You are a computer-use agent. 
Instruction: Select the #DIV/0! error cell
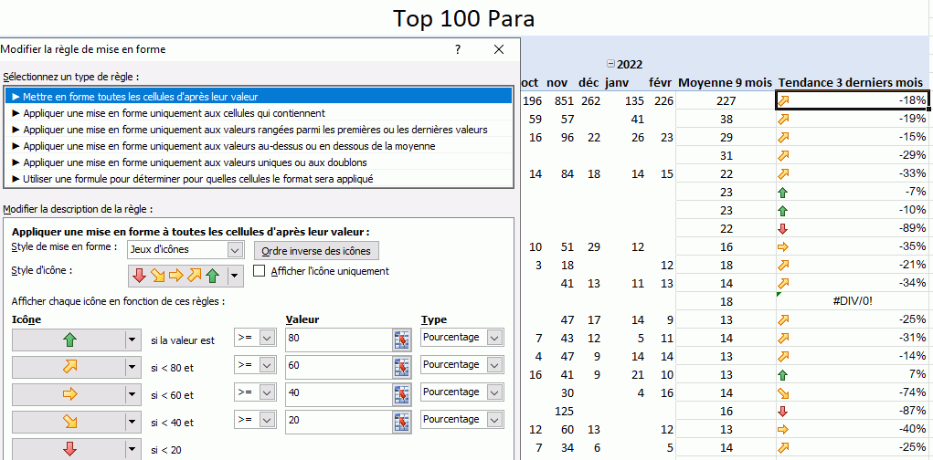853,301
